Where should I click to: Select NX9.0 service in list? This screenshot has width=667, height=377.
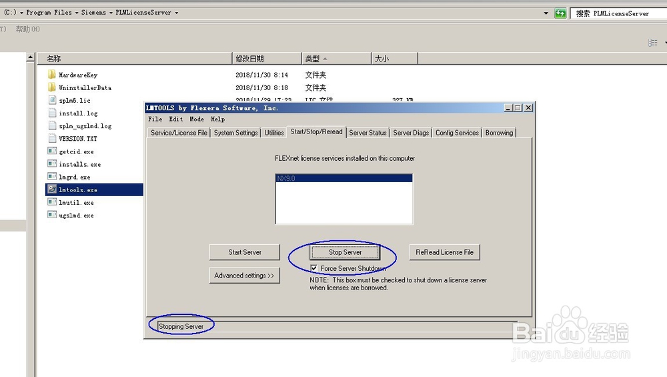pyautogui.click(x=344, y=178)
